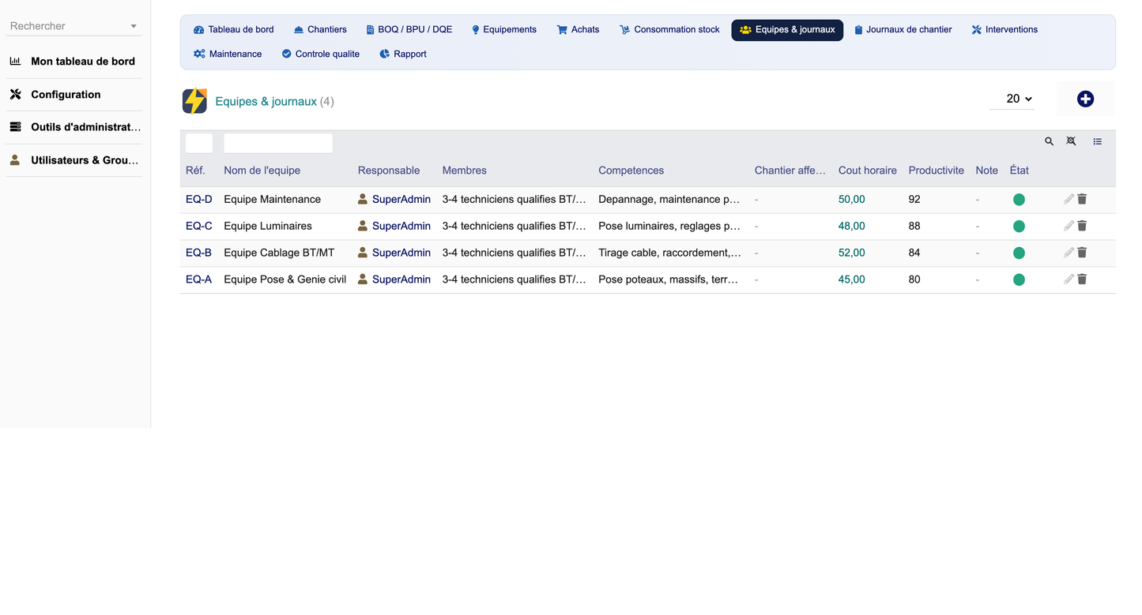The width and height of the screenshot is (1142, 615).
Task: Open the Maintenance tab
Action: 228,54
